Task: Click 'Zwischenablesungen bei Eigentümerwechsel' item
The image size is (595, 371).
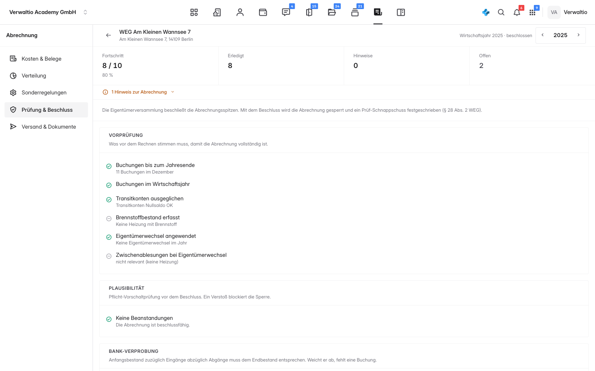Action: 171,255
